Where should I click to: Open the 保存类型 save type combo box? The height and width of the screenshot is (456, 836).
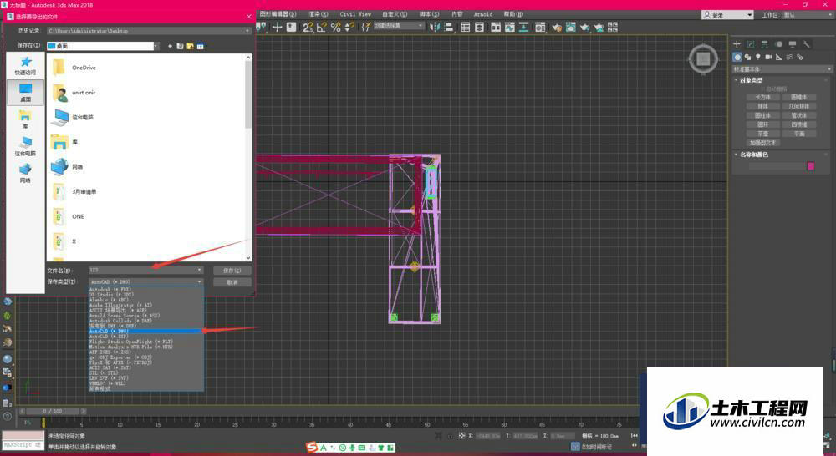click(145, 281)
